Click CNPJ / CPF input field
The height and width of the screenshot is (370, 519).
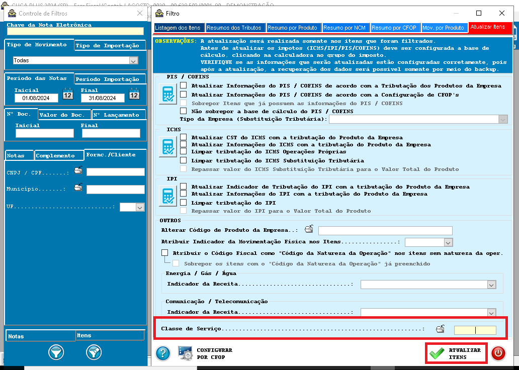click(x=116, y=172)
